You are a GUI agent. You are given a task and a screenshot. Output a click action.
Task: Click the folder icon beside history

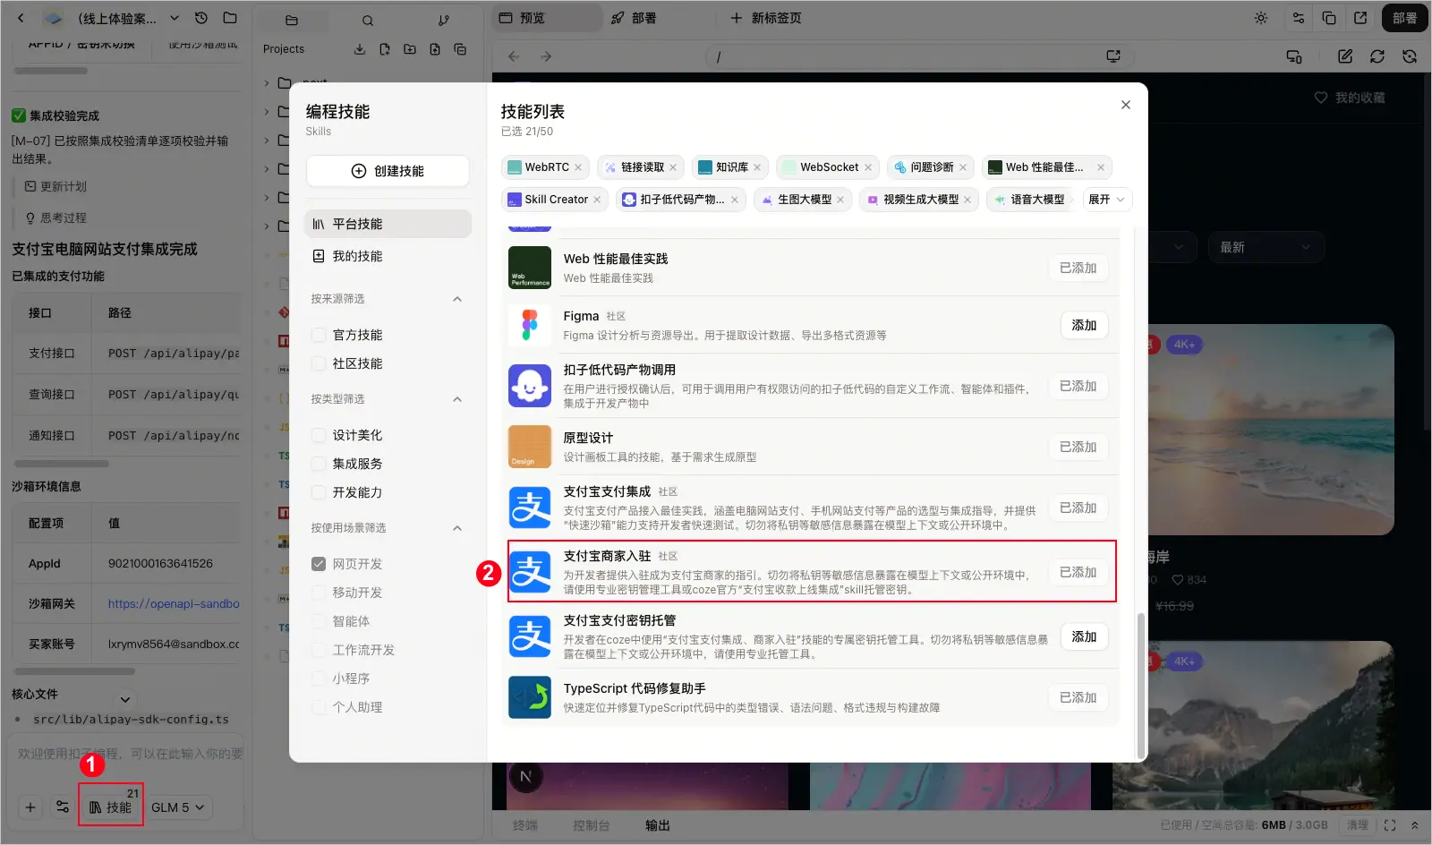[x=230, y=18]
